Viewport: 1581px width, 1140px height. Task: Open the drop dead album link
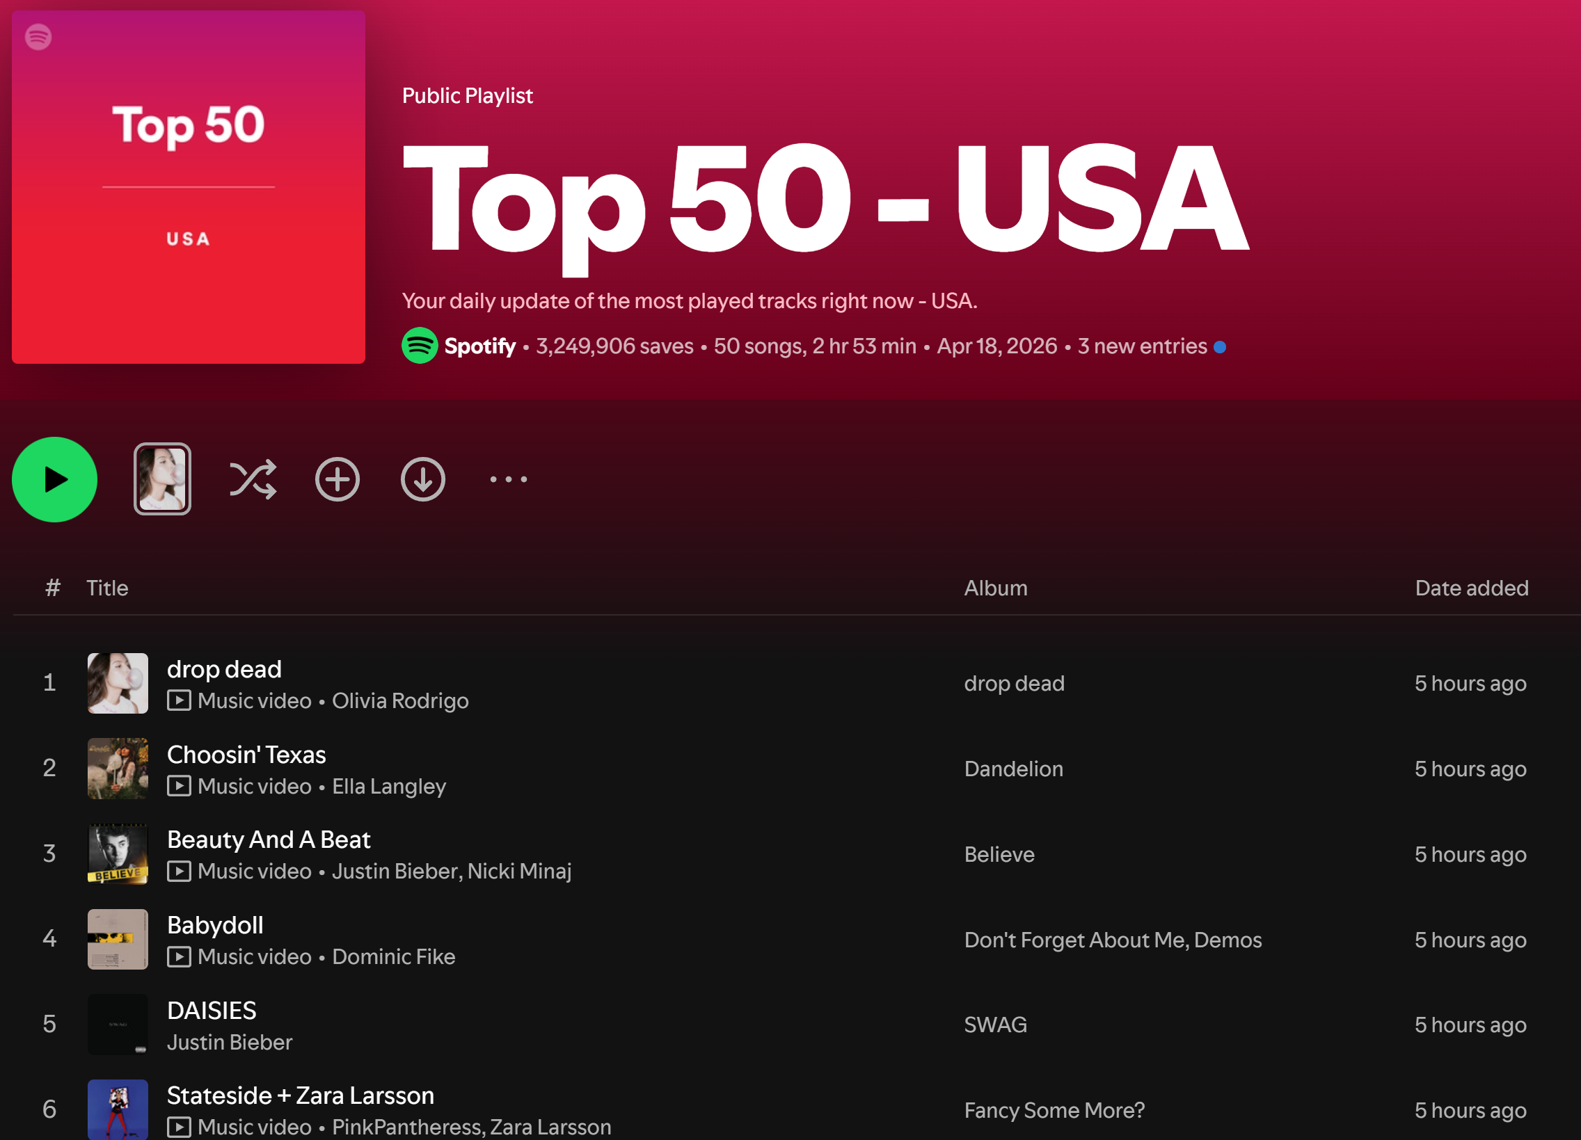[x=1015, y=684]
